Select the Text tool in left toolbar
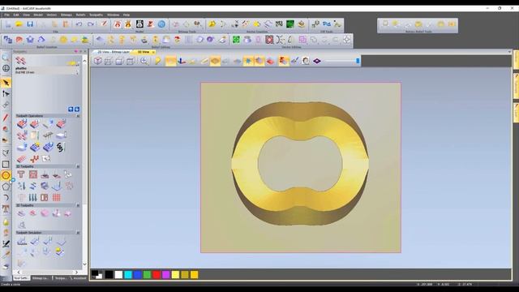This screenshot has height=292, width=519. (6, 209)
